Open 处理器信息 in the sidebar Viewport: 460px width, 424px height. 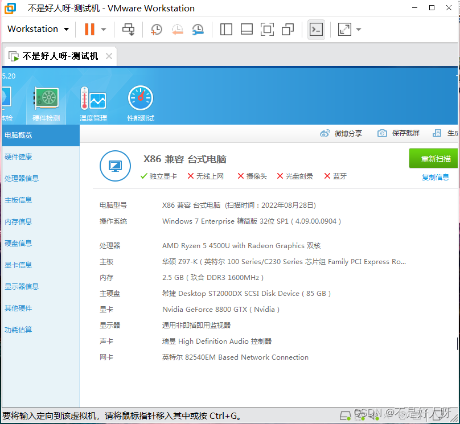(22, 178)
